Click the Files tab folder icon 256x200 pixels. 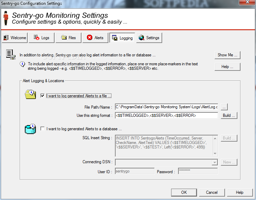coord(64,37)
